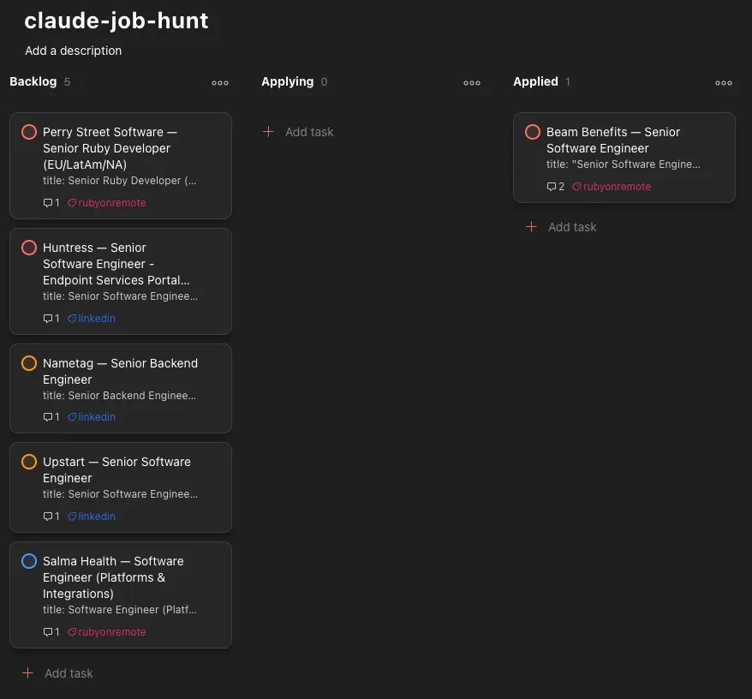Click 'title: "Senior Software Engine...' description
The image size is (752, 699).
click(x=624, y=164)
